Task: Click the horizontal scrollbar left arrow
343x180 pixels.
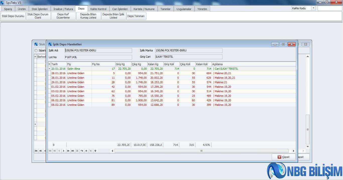Action: (x=112, y=151)
